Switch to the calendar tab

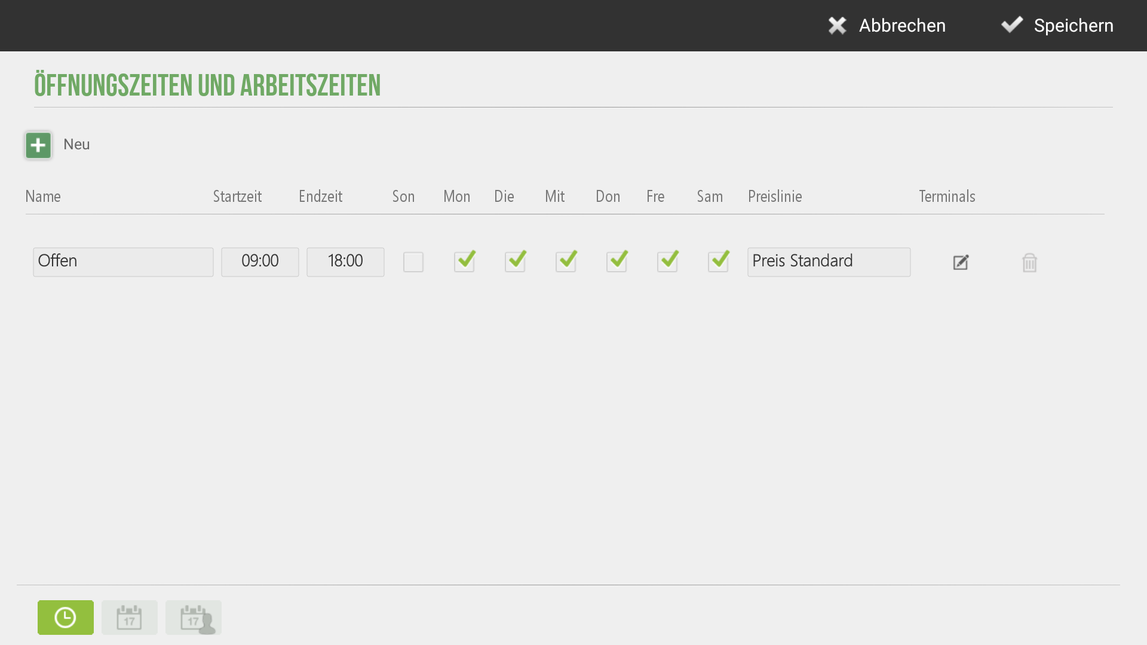coord(130,618)
